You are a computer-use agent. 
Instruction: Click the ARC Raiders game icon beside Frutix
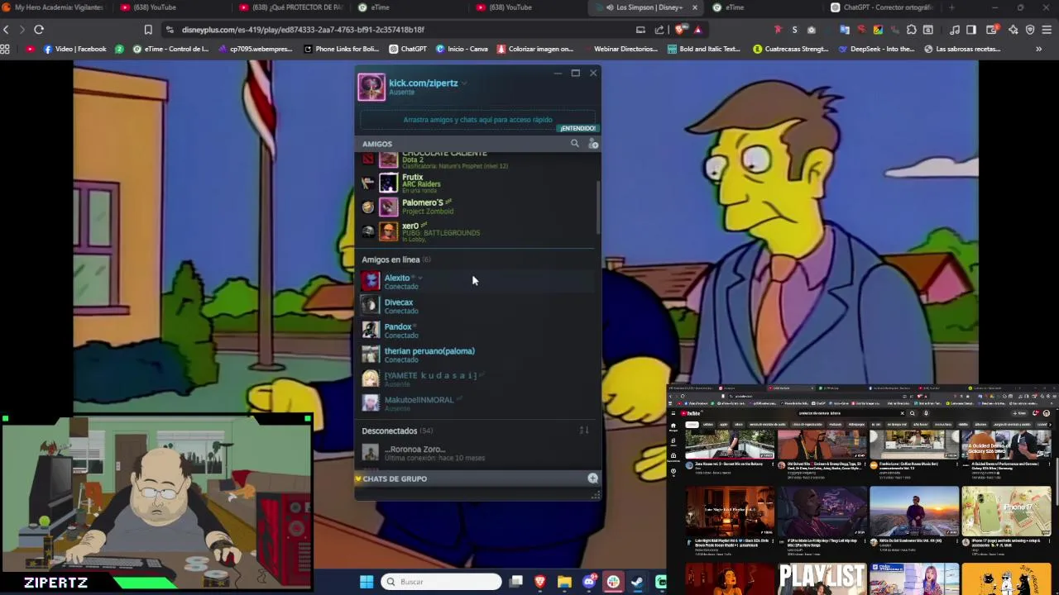368,183
